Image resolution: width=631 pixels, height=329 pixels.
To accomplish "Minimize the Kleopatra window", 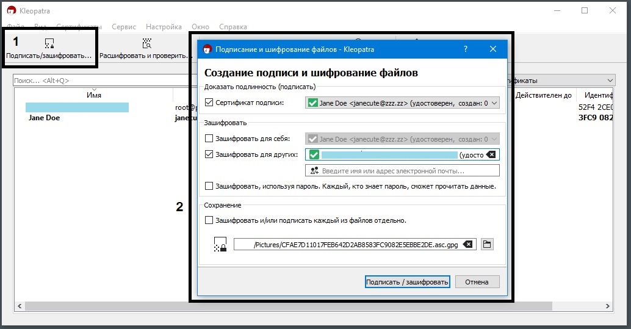I will click(557, 11).
